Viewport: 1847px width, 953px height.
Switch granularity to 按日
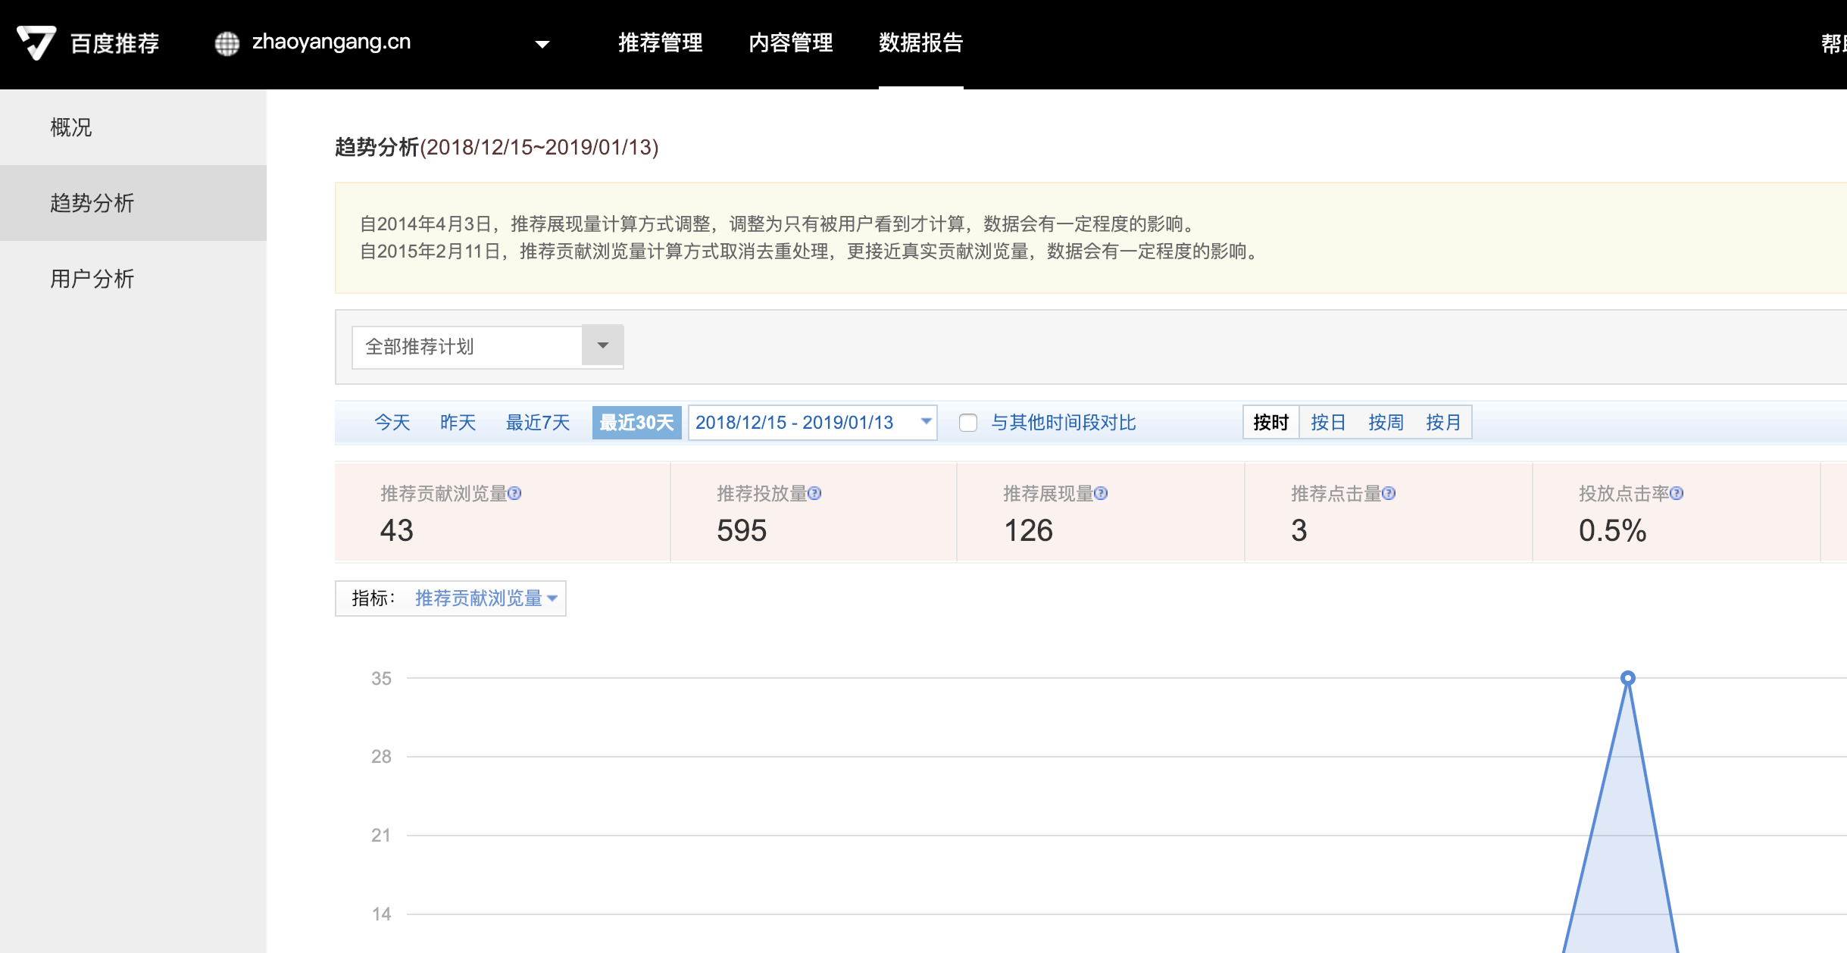pos(1327,423)
